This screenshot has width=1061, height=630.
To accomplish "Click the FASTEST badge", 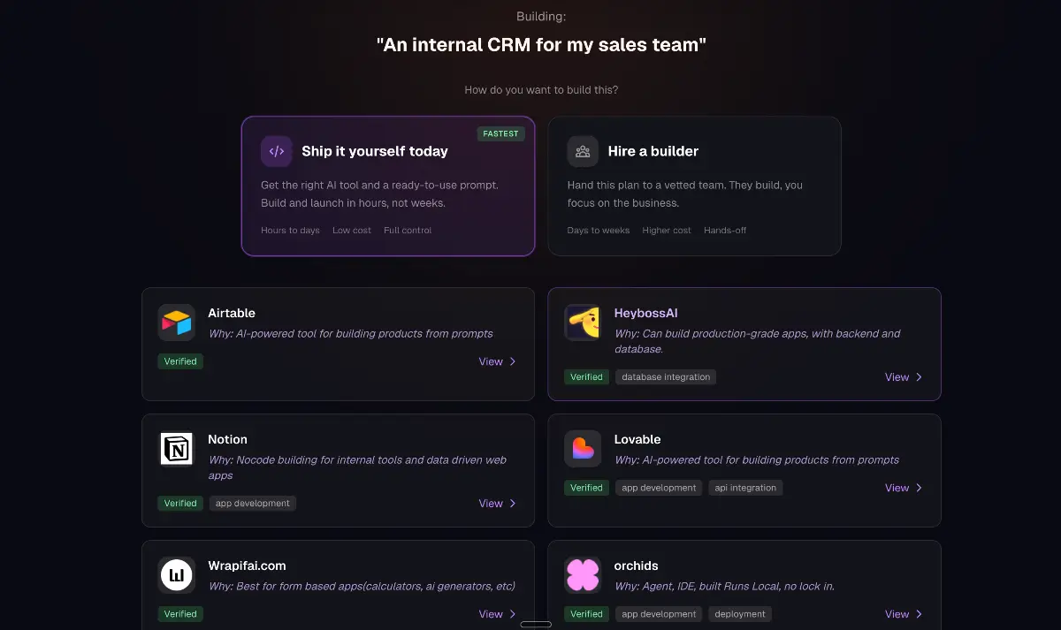I will tap(501, 134).
